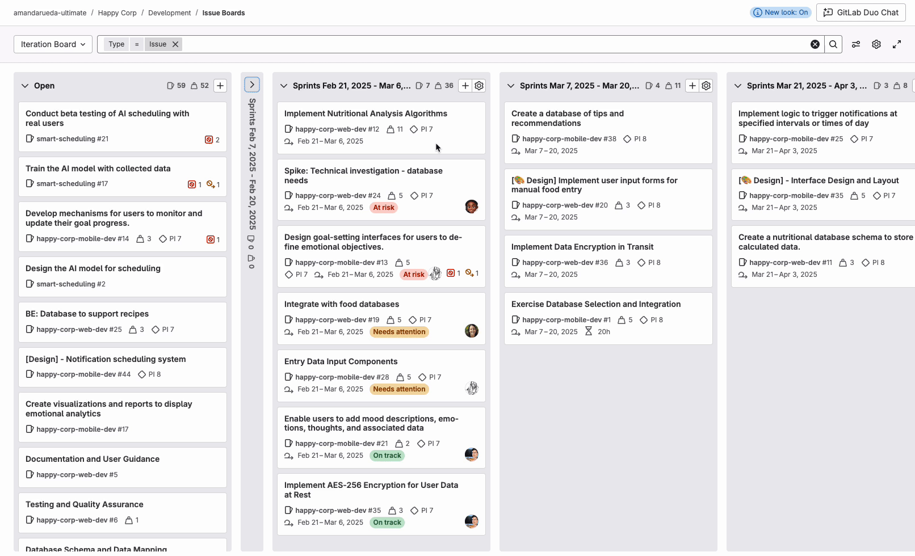
Task: Click blocking icon on goal-setting interfaces card
Action: [x=469, y=273]
